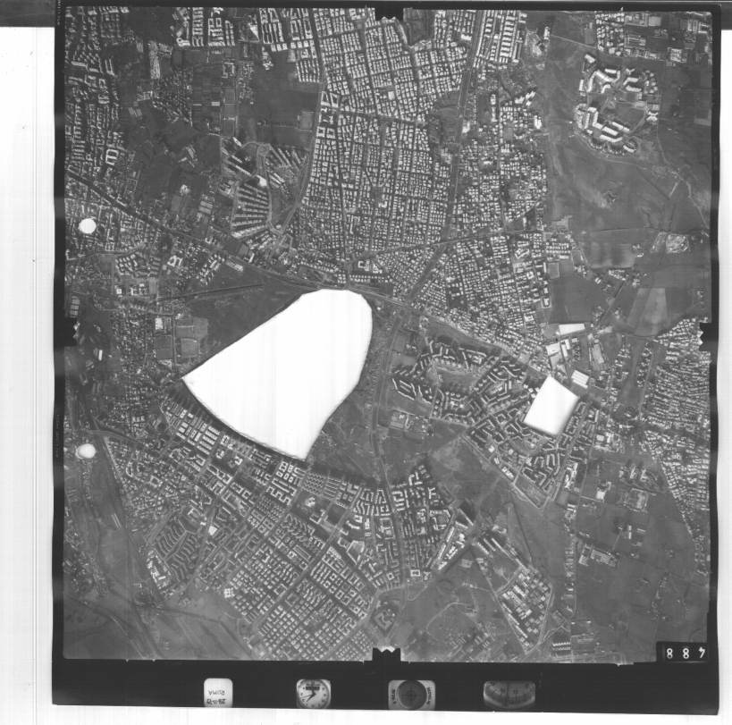Click the small white masked square at right
This screenshot has width=732, height=725.
coord(551,405)
